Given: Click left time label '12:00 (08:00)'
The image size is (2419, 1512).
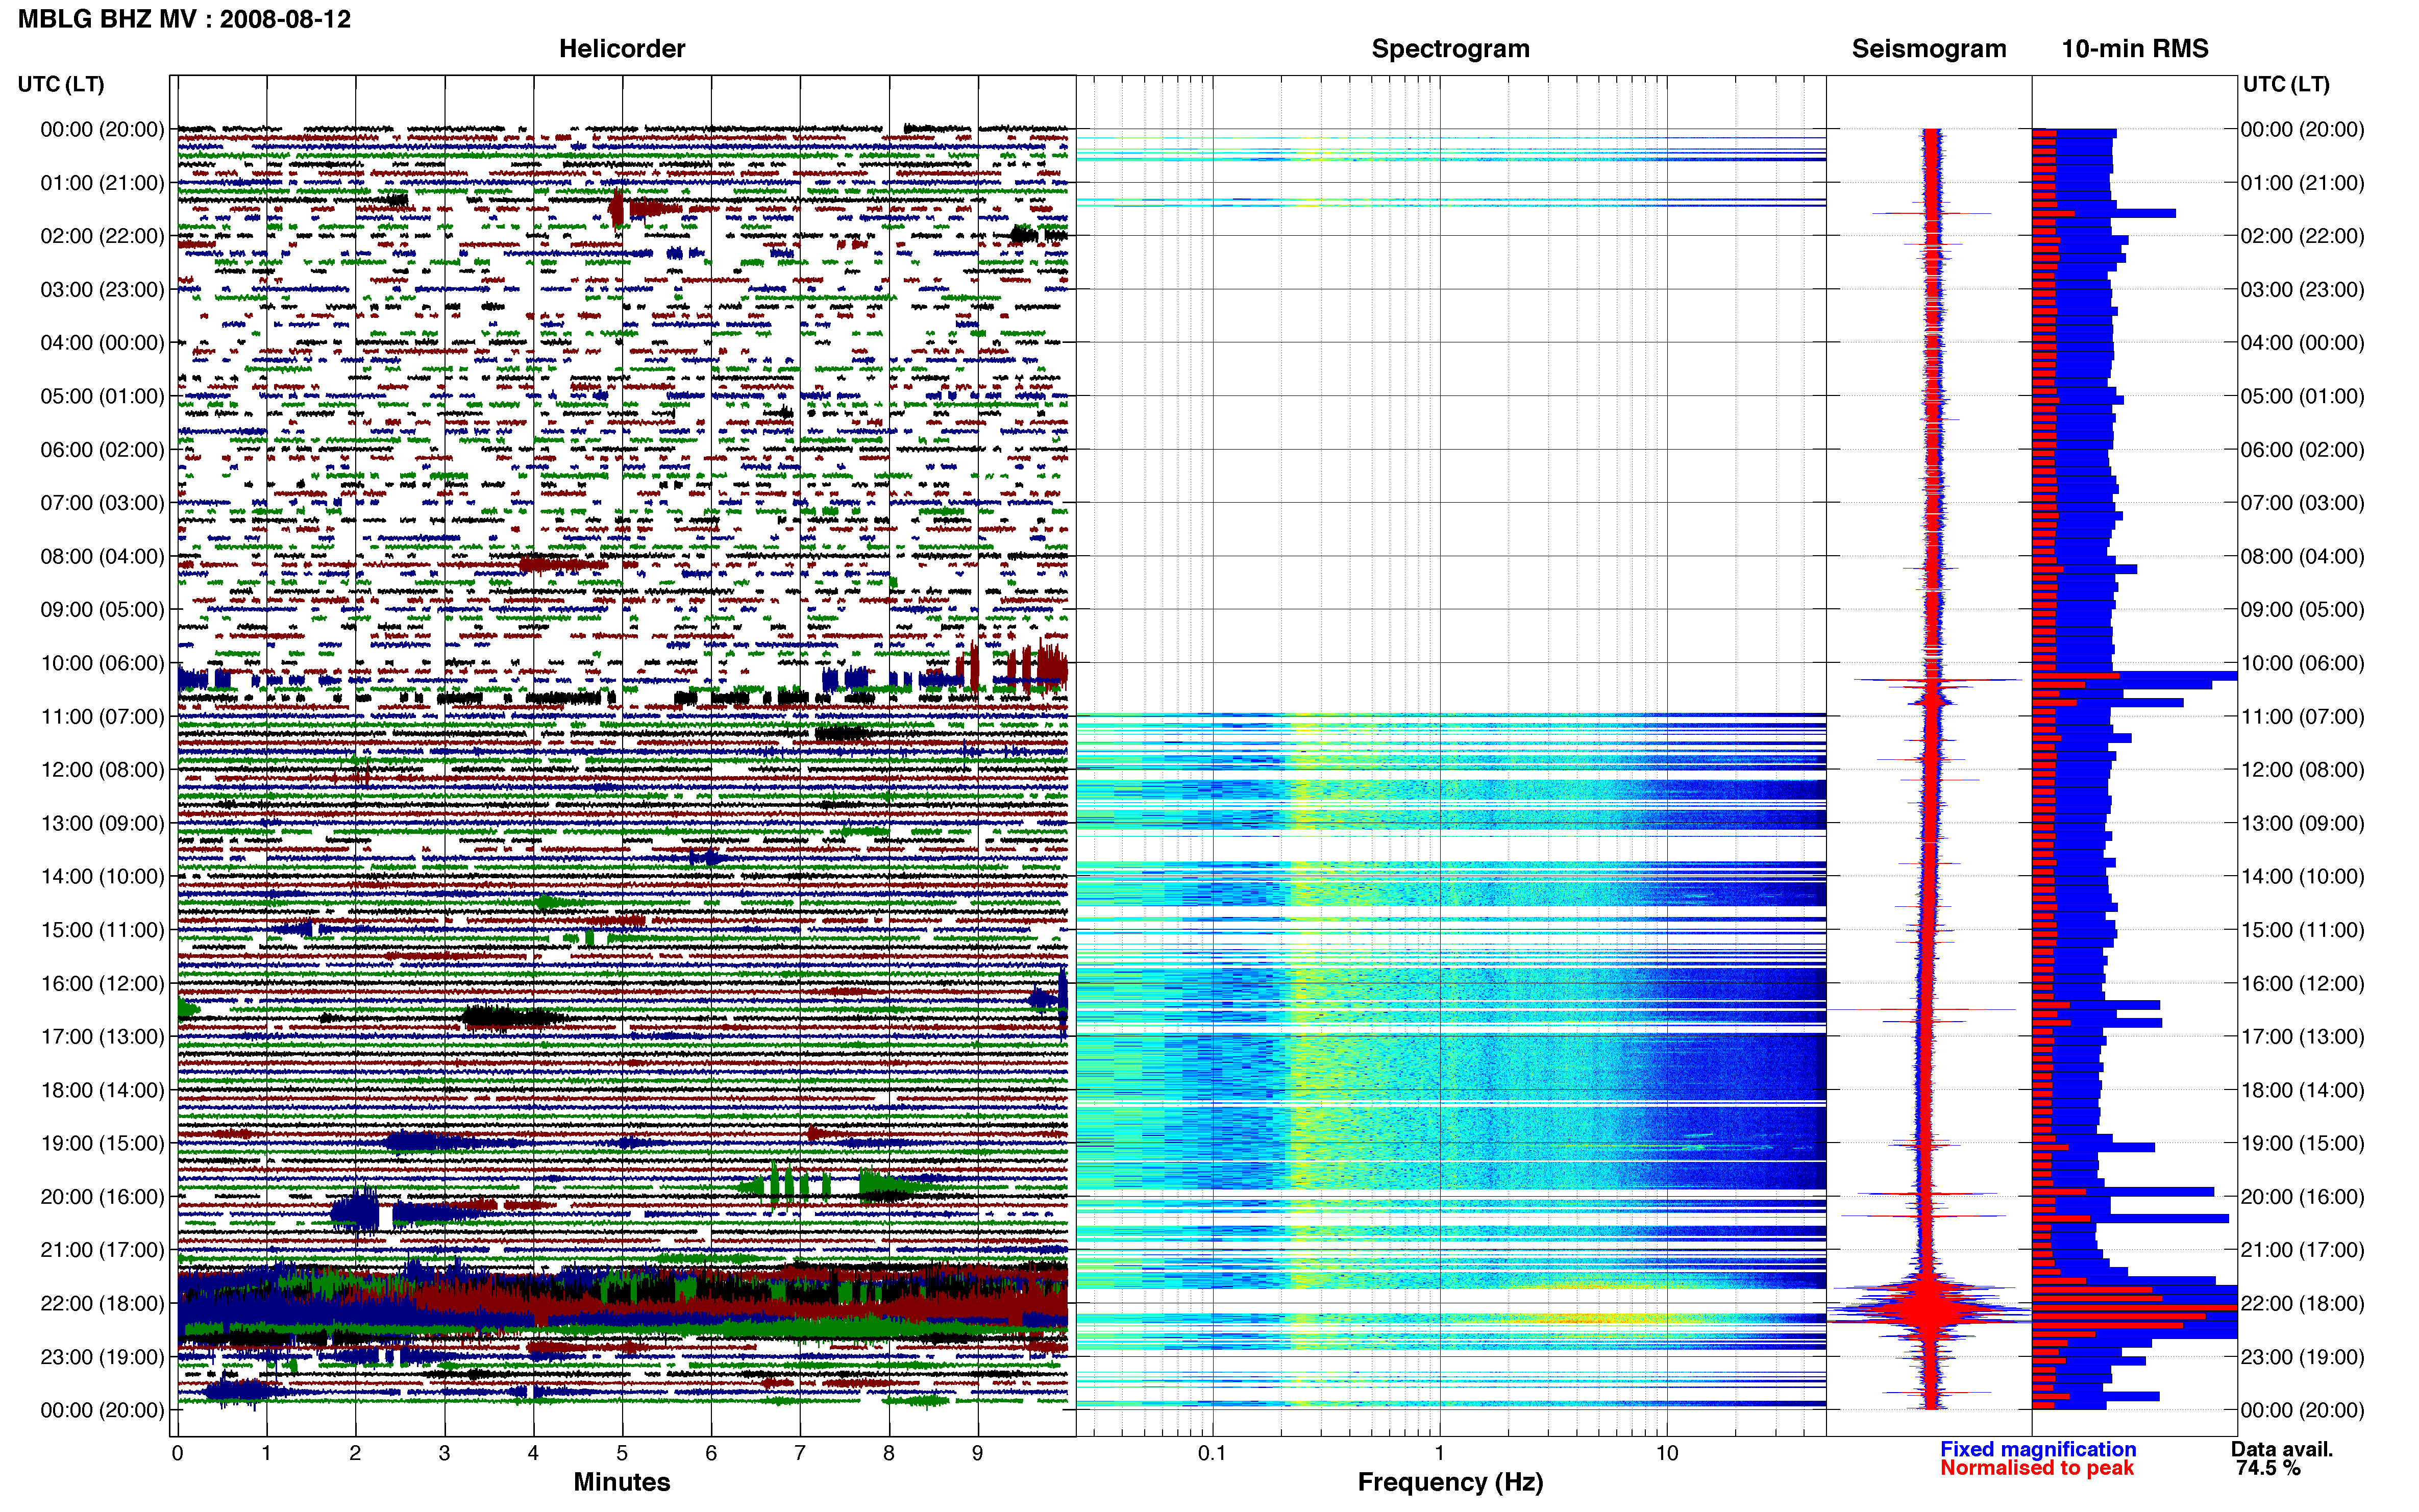Looking at the screenshot, I should 102,769.
